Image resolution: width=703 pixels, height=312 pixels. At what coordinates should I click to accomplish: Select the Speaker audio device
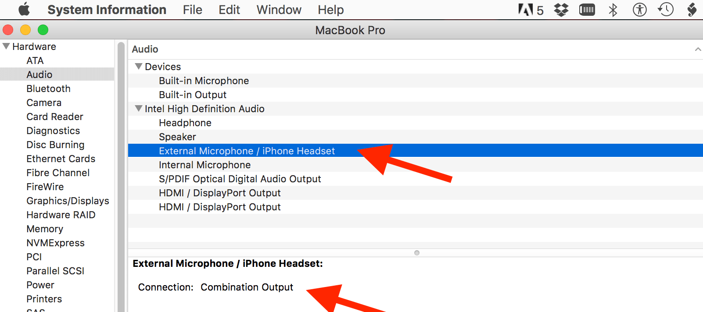pyautogui.click(x=177, y=137)
